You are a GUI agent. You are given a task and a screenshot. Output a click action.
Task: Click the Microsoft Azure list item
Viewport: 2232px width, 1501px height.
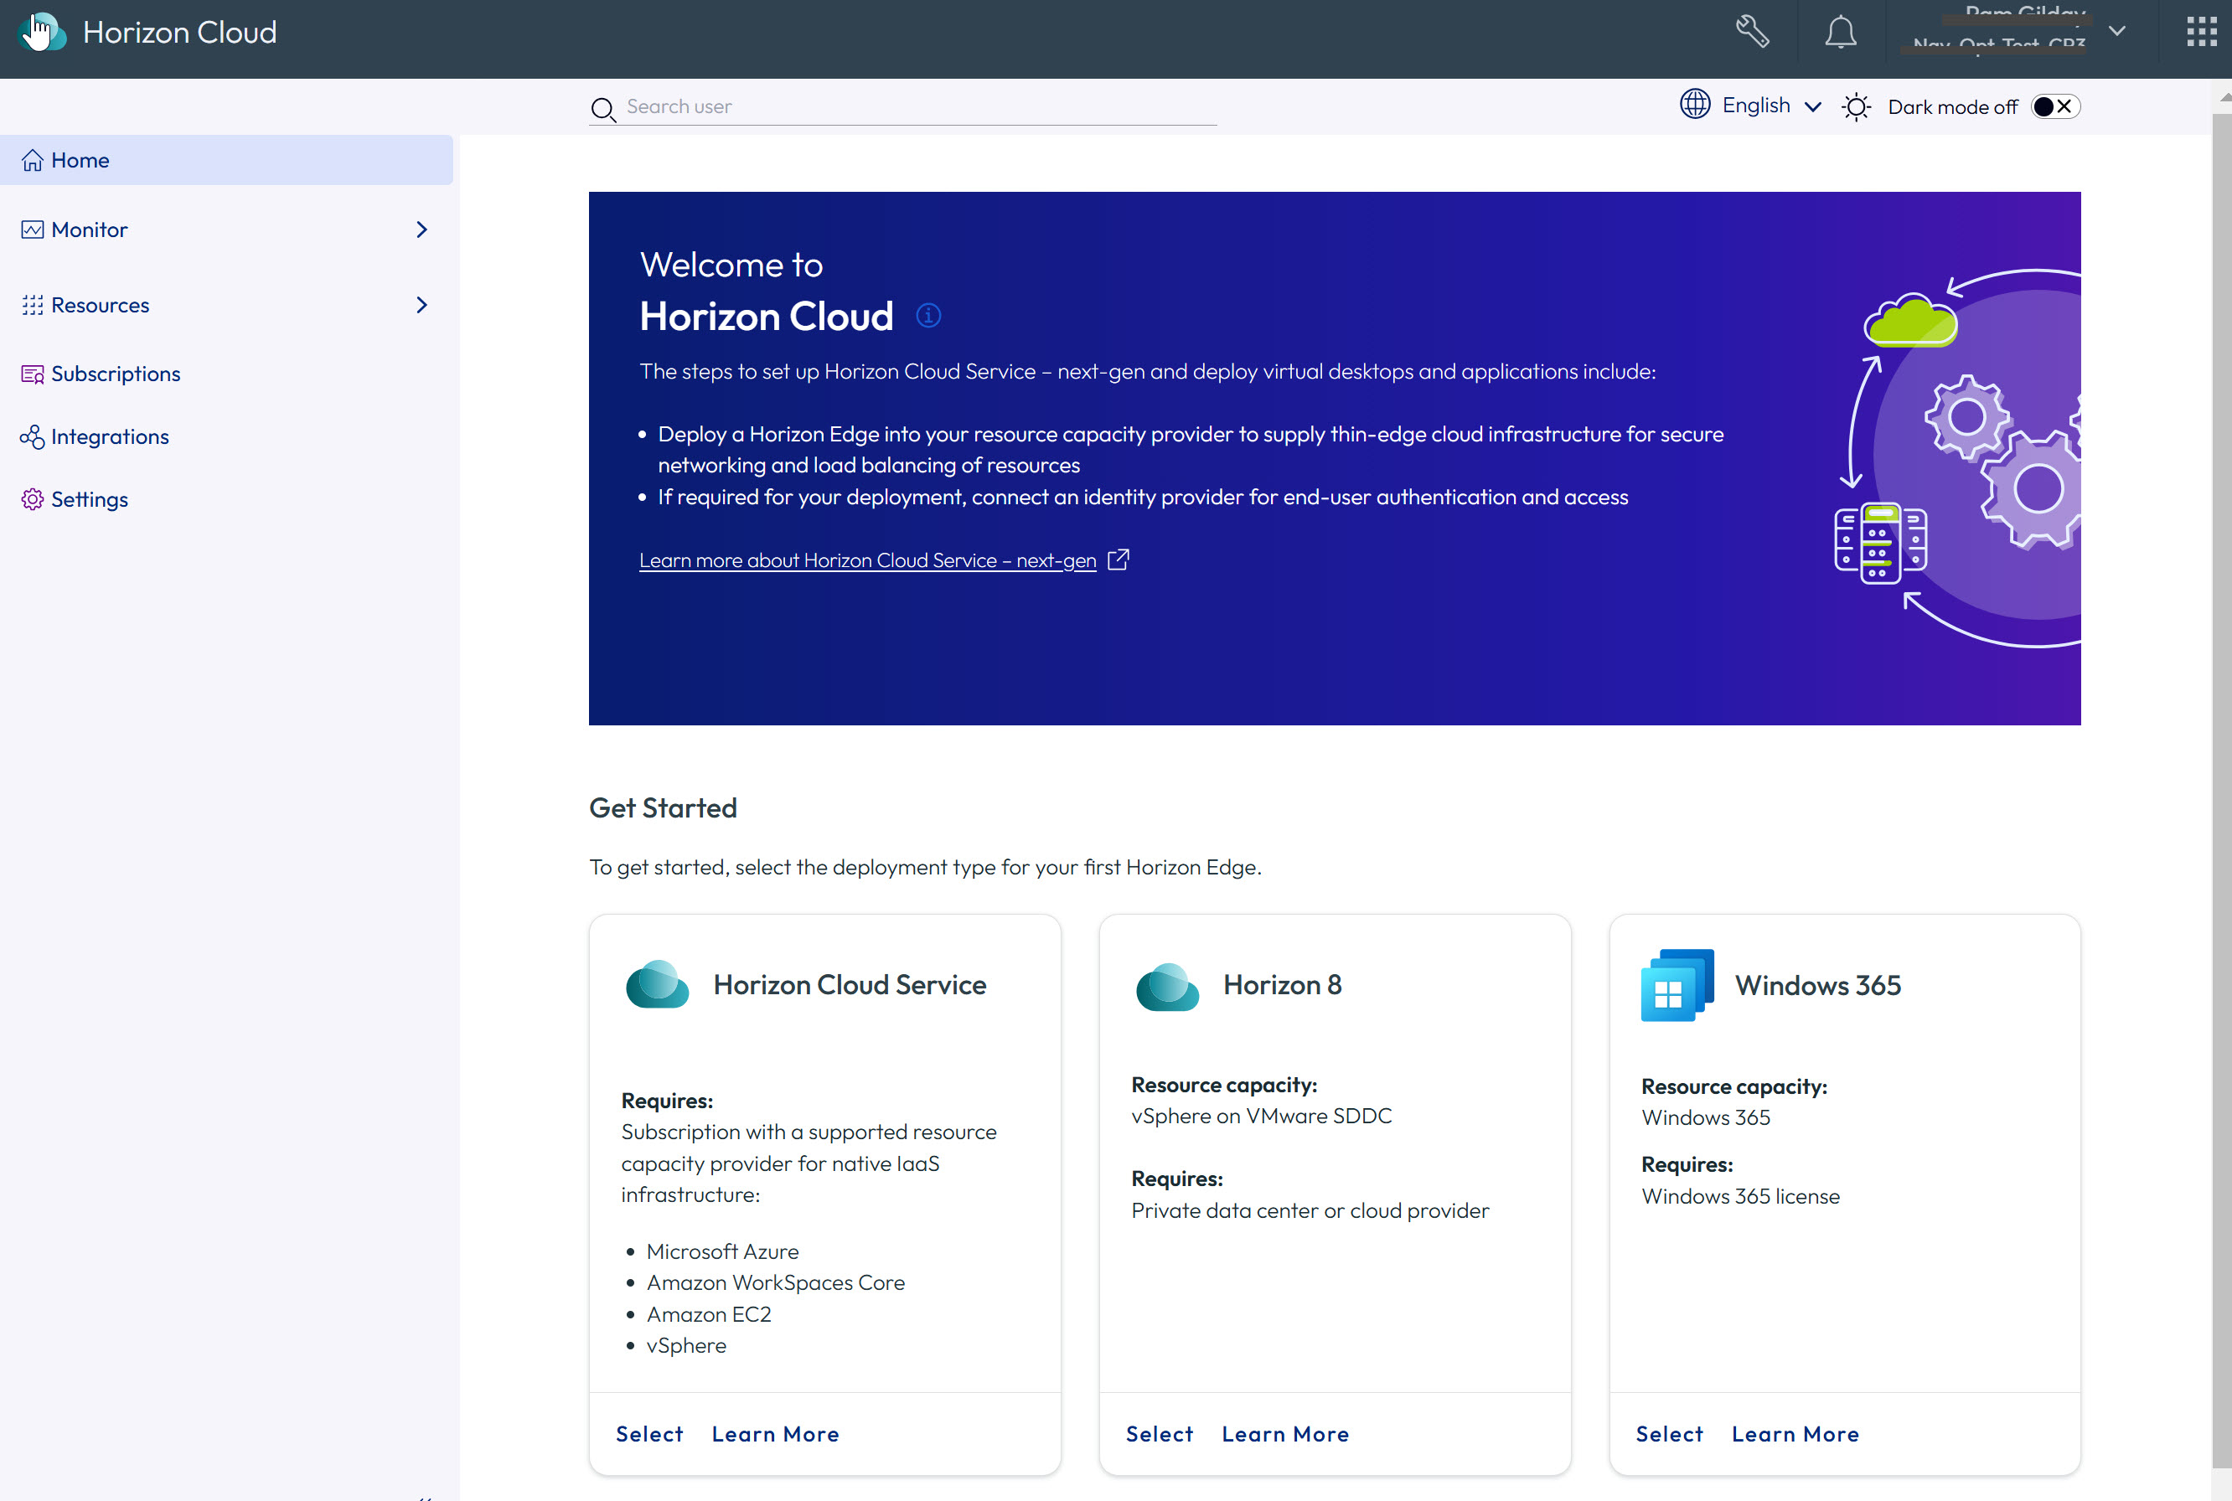pyautogui.click(x=722, y=1251)
